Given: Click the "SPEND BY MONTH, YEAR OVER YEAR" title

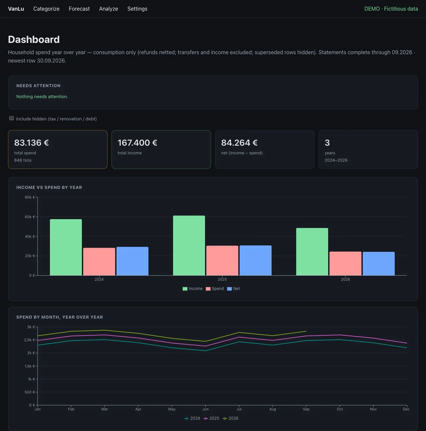Looking at the screenshot, I should click(60, 317).
